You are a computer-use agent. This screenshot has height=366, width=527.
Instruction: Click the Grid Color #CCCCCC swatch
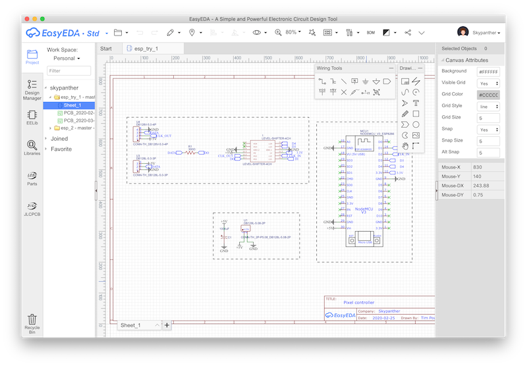(x=488, y=95)
